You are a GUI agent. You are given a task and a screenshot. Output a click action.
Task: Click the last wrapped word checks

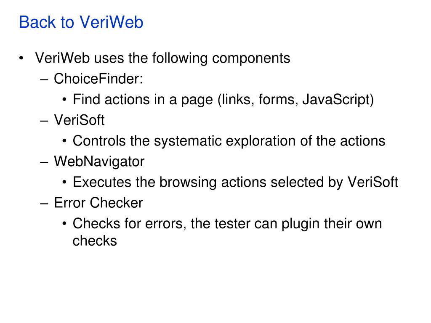tap(95, 241)
